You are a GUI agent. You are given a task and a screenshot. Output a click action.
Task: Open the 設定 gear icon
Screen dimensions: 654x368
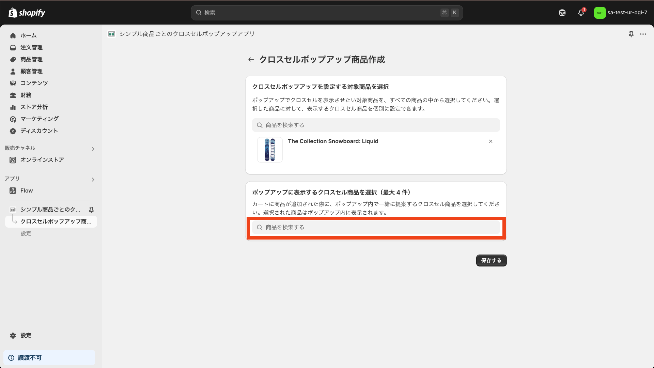point(13,335)
